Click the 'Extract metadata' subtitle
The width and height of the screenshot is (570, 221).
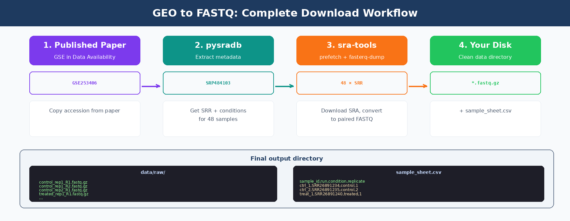(x=218, y=57)
